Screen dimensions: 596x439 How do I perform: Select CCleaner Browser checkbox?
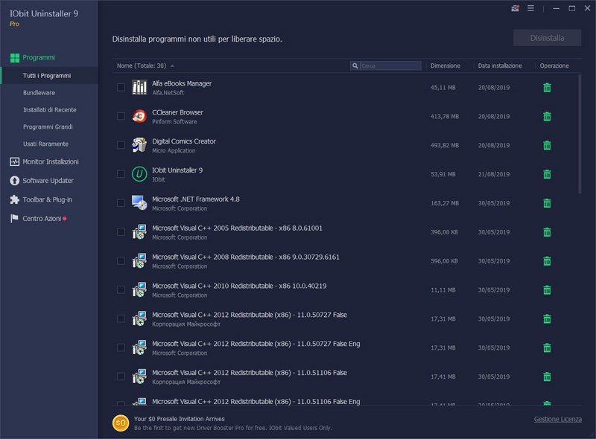tap(121, 116)
